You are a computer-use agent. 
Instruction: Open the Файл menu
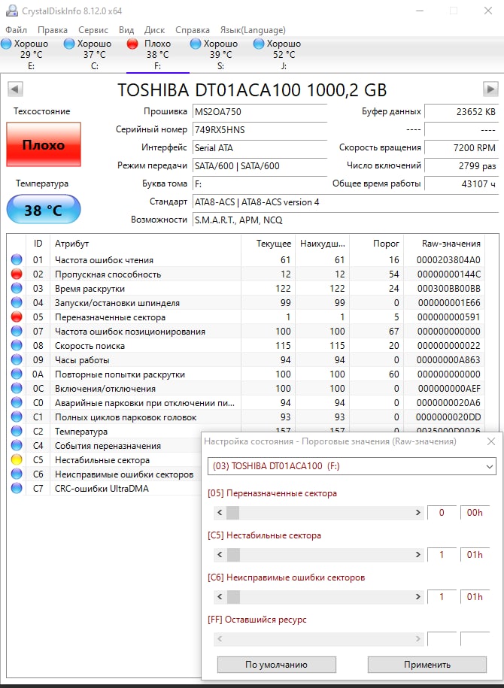(x=16, y=30)
